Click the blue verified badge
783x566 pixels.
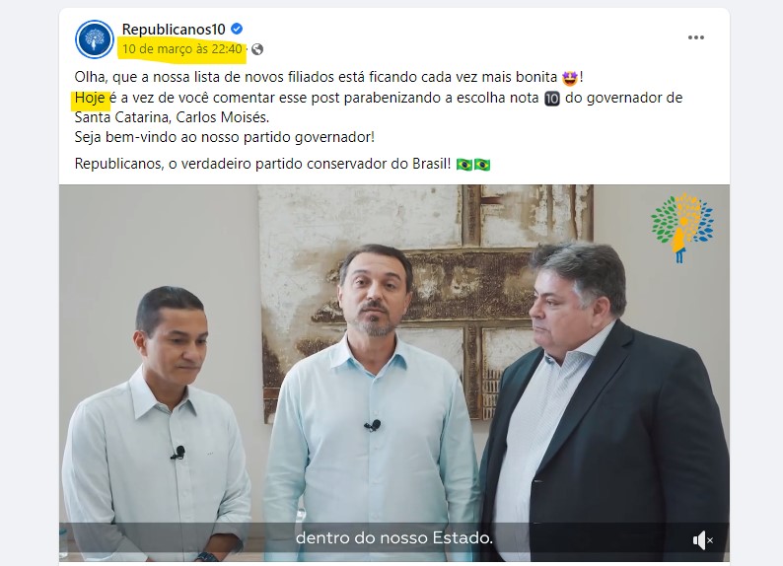(x=237, y=29)
